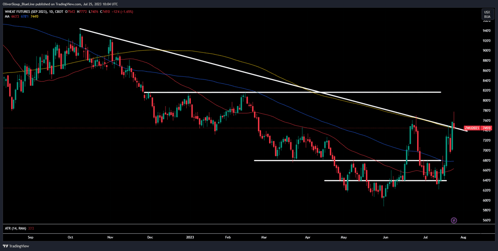
Task: Click the Dec label on time axis
Action: pyautogui.click(x=151, y=237)
